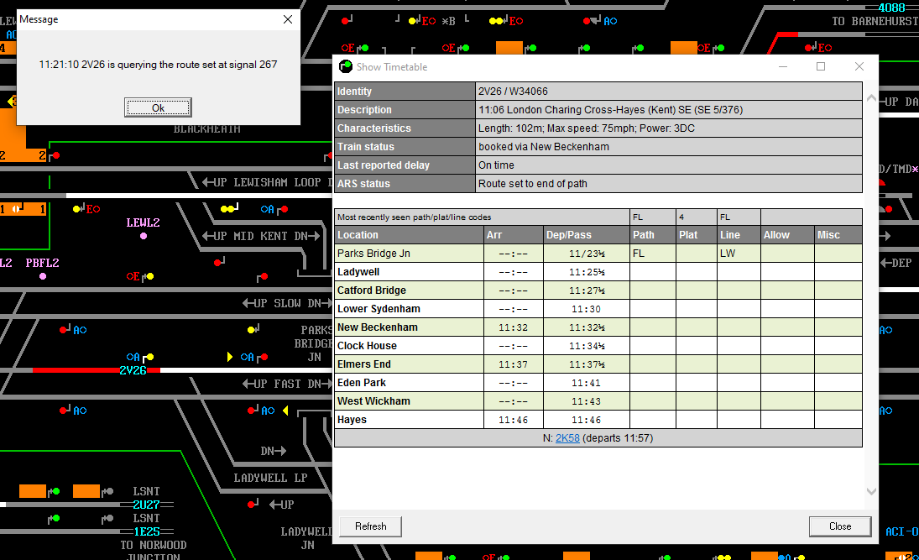Select the Parks Bridge Jn location row

coord(598,254)
